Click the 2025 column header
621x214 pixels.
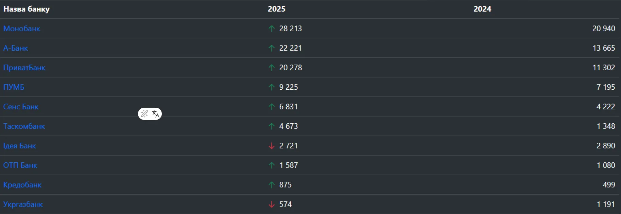point(276,9)
